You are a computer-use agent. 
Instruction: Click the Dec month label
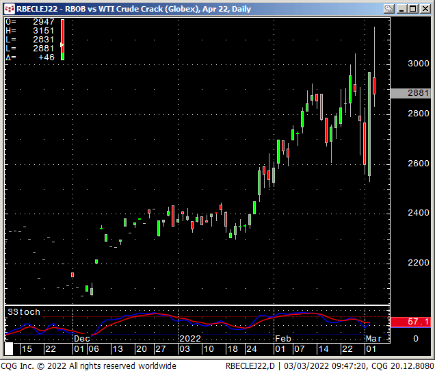pos(82,339)
